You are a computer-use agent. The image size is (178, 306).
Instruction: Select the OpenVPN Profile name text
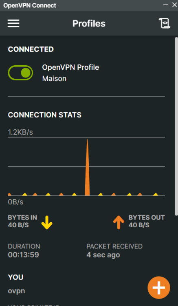70,67
